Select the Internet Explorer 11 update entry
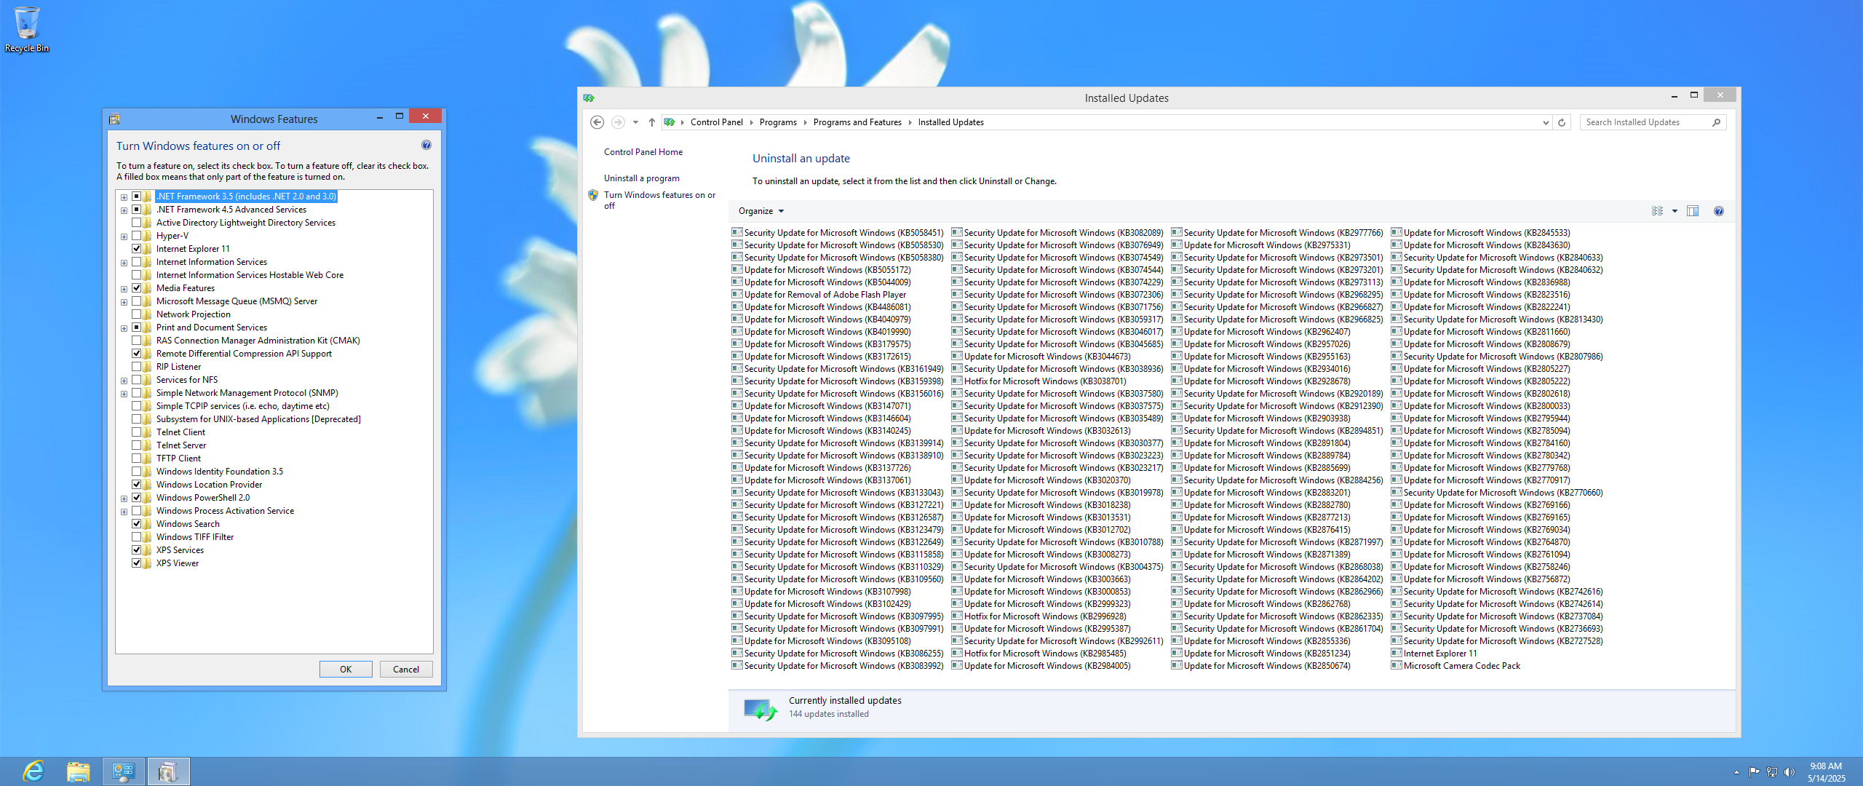This screenshot has width=1863, height=786. click(1440, 654)
